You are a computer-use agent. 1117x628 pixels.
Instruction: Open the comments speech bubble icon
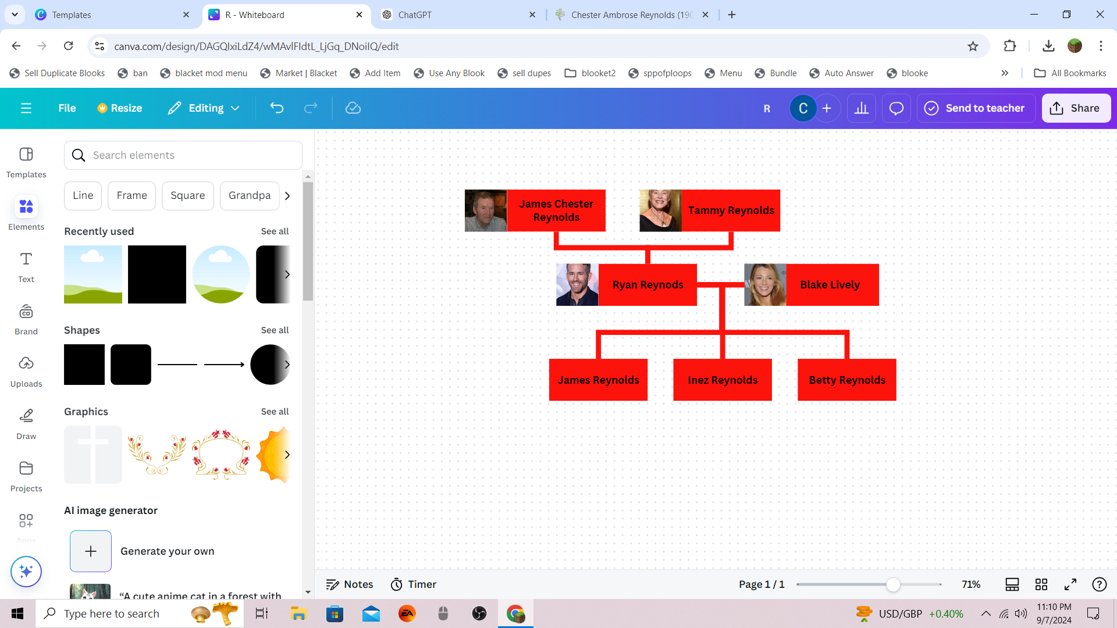(x=896, y=108)
